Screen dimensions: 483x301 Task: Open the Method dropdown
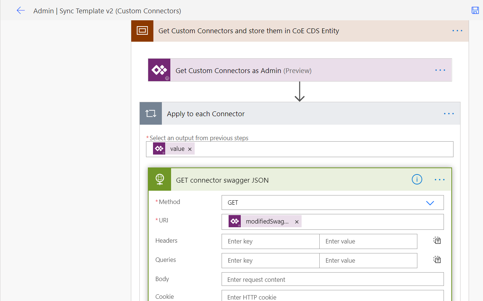coord(430,203)
